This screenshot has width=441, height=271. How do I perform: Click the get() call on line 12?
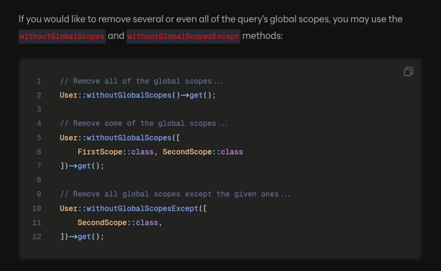[x=86, y=237]
